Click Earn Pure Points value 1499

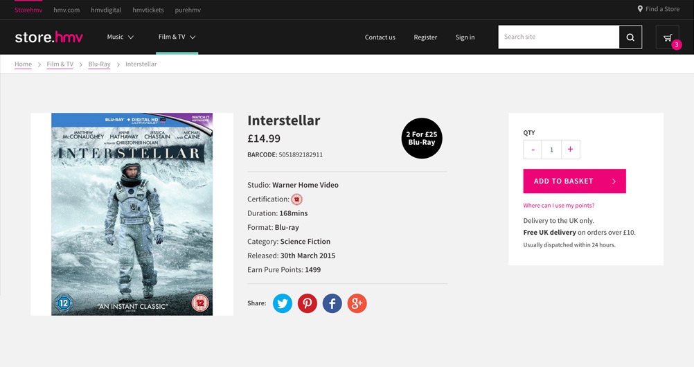pos(313,270)
